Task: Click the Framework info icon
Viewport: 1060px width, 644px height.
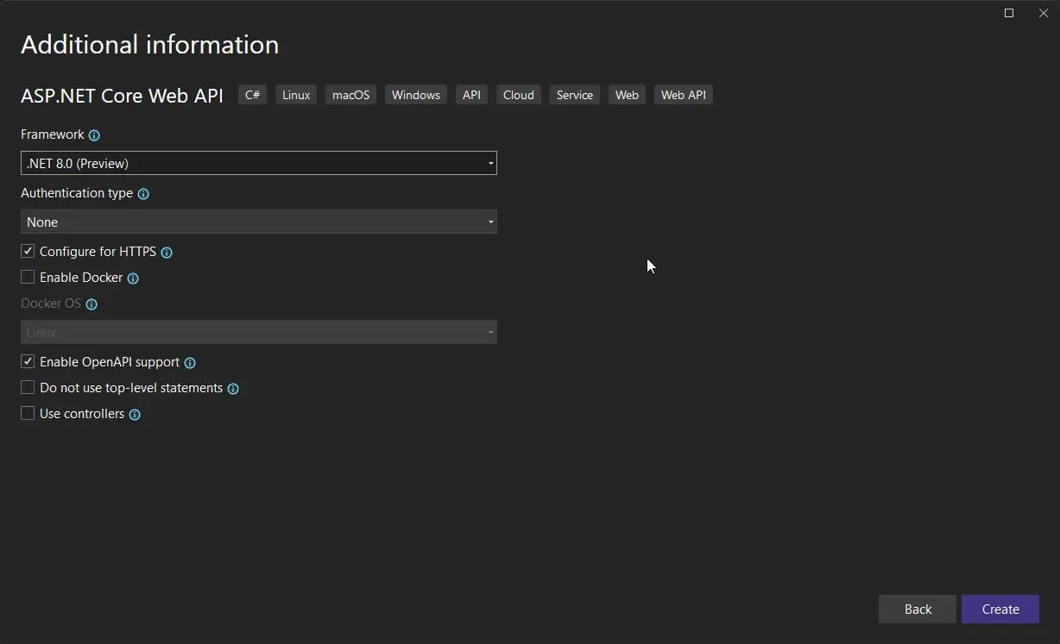Action: (93, 134)
